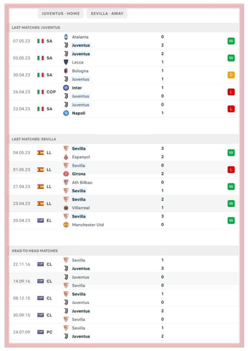Screen dimensions: 248x351
Task: Click the Espanyol club crest icon
Action: pos(66,157)
